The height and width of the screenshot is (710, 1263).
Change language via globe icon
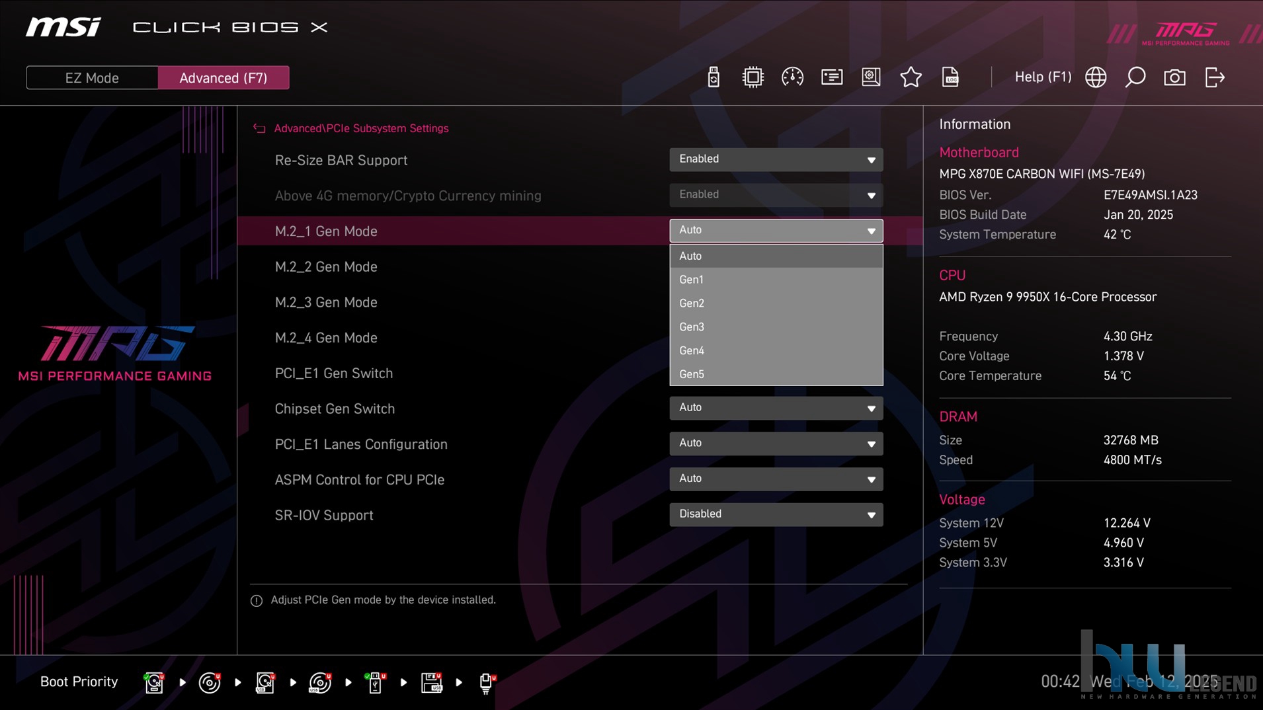tap(1096, 77)
